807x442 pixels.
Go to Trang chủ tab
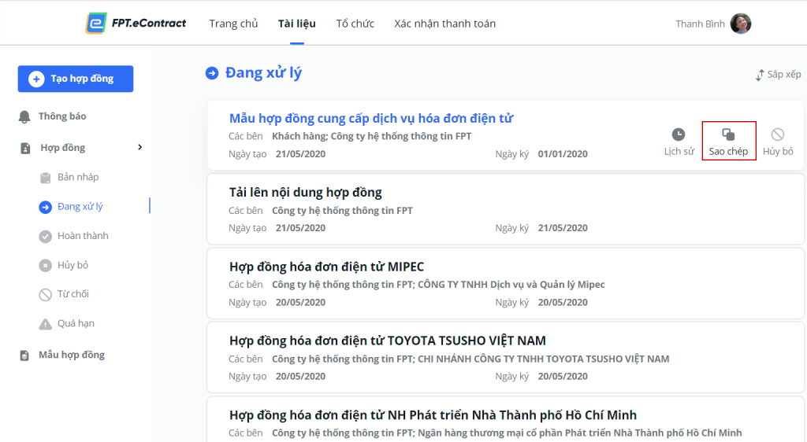coord(233,24)
